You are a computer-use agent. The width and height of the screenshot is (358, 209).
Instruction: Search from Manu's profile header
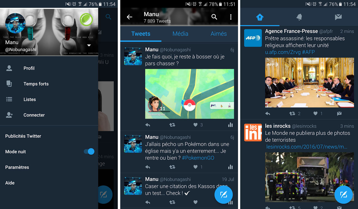pos(214,17)
